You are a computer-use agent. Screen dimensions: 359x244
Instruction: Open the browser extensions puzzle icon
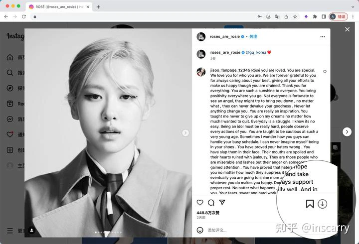click(315, 17)
